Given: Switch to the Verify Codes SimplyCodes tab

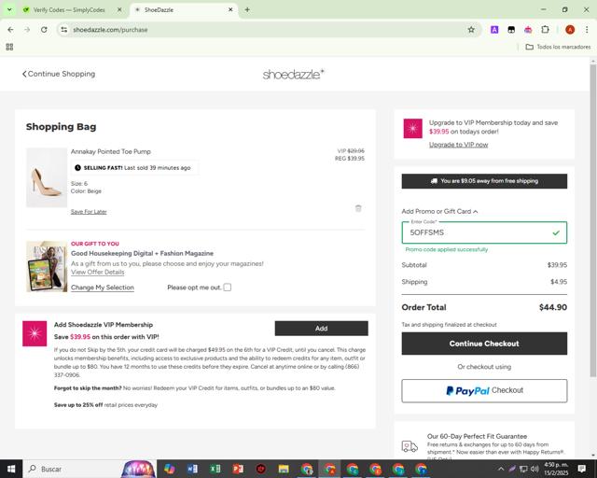Looking at the screenshot, I should (x=68, y=10).
